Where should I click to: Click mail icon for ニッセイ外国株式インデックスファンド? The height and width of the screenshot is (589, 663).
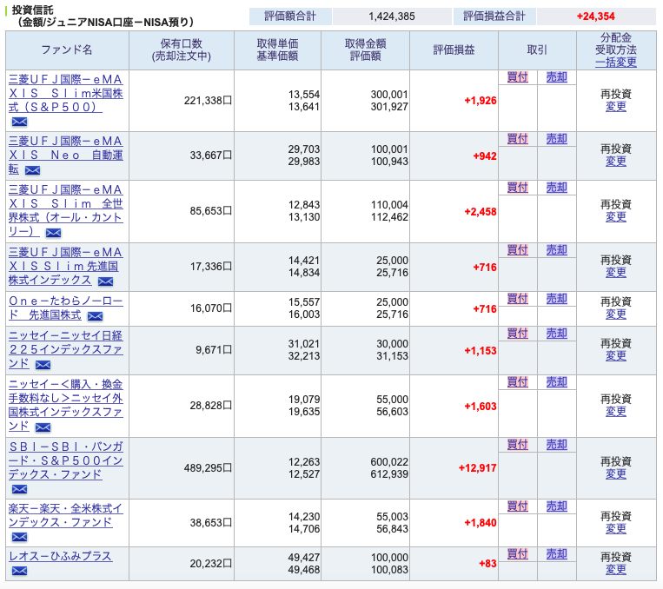[x=43, y=427]
